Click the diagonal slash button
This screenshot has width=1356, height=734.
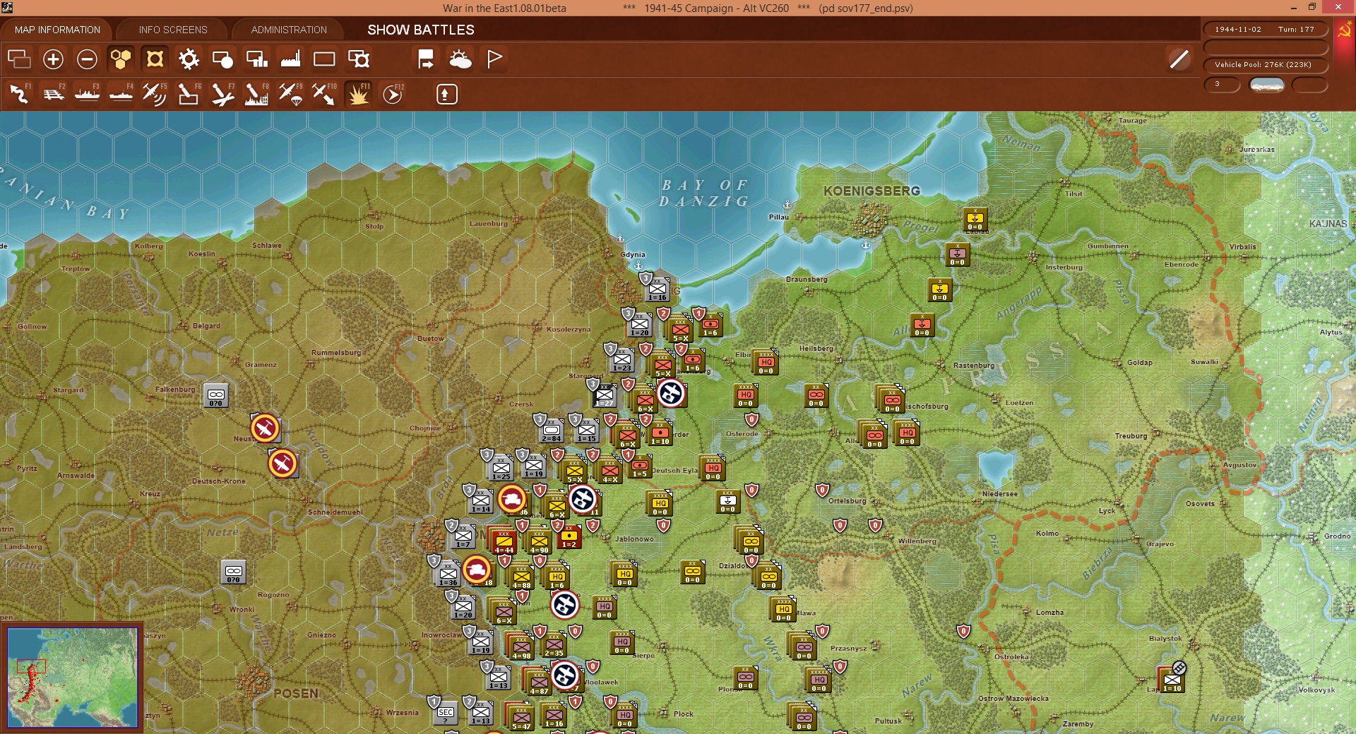pyautogui.click(x=1179, y=59)
